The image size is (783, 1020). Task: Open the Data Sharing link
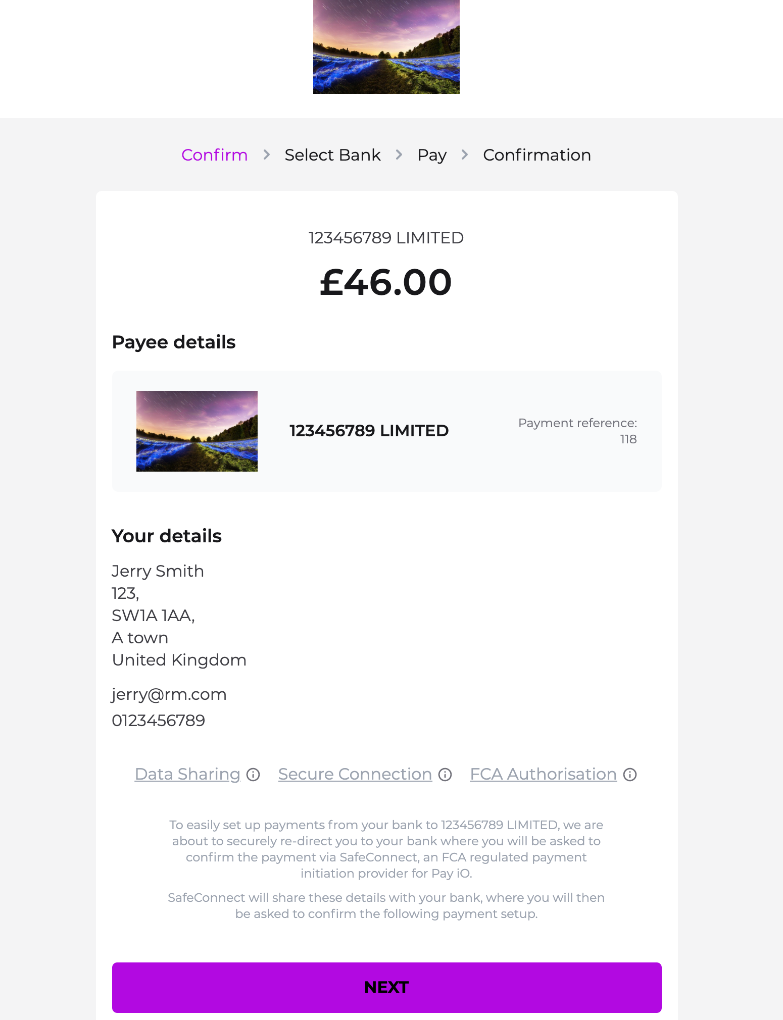(187, 774)
